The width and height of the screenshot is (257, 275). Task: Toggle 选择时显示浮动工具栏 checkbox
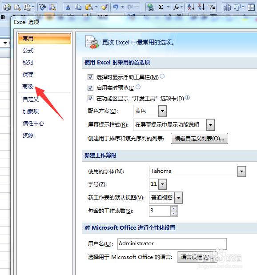pos(90,77)
